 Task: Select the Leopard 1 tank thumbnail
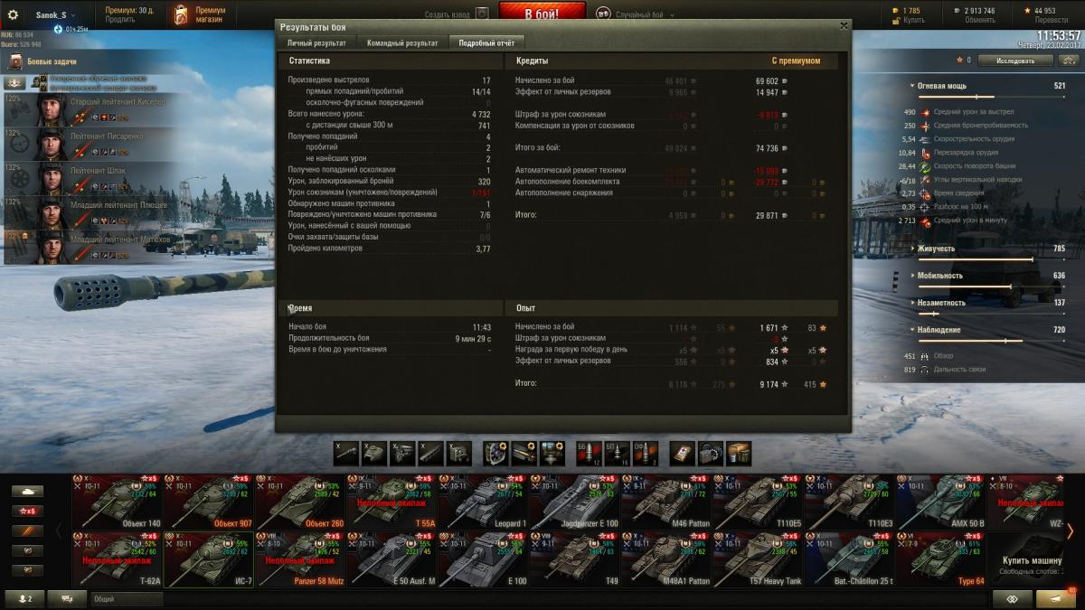coord(484,502)
